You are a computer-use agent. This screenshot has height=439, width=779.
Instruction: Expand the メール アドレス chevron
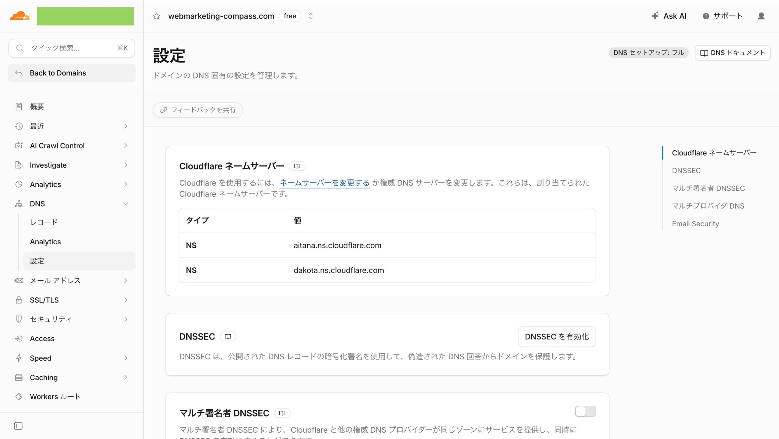tap(126, 280)
